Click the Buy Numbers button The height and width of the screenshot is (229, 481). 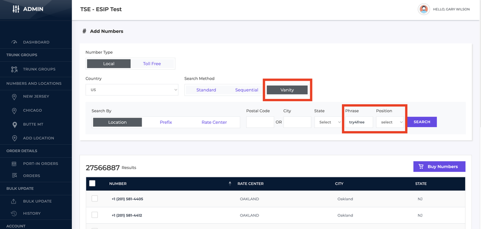point(439,166)
